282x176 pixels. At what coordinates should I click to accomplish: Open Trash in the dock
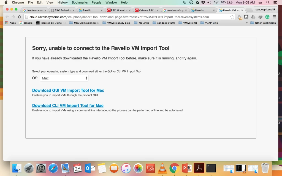click(x=265, y=168)
